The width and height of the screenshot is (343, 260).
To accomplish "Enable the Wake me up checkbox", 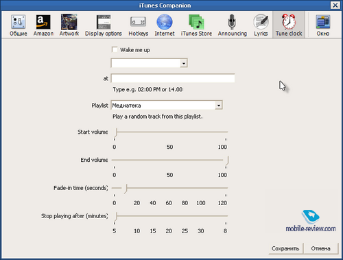I will point(115,49).
